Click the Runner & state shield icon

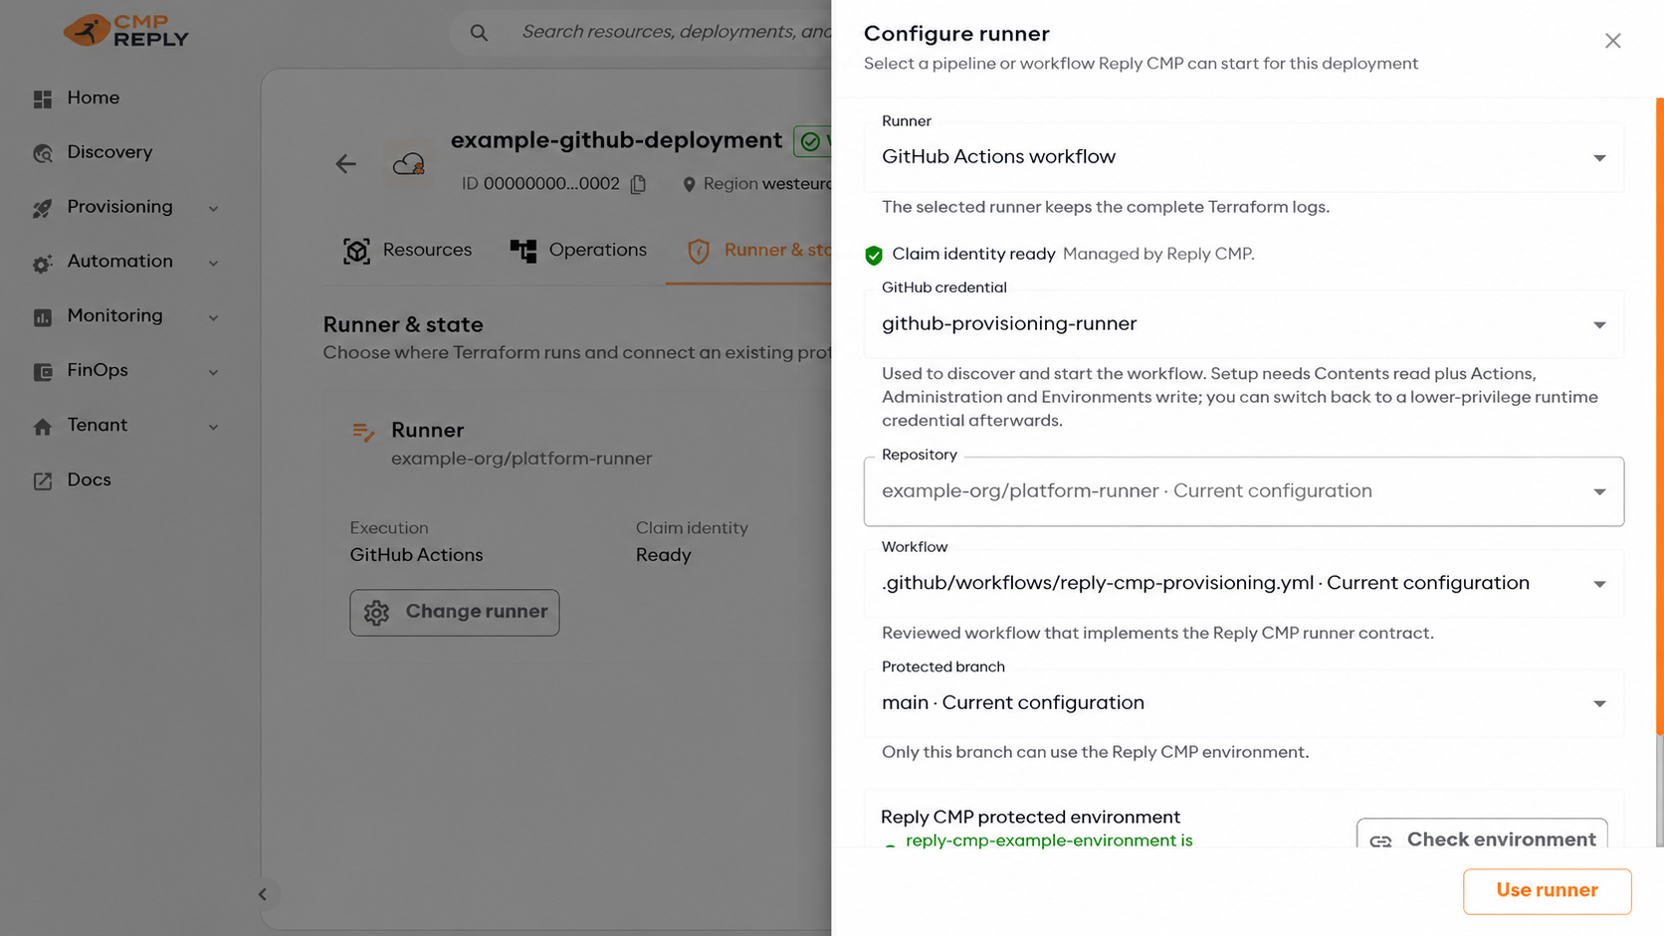pyautogui.click(x=699, y=251)
